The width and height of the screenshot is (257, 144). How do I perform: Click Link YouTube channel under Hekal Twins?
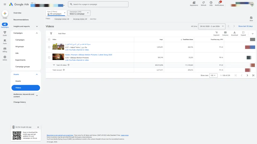click(x=77, y=50)
